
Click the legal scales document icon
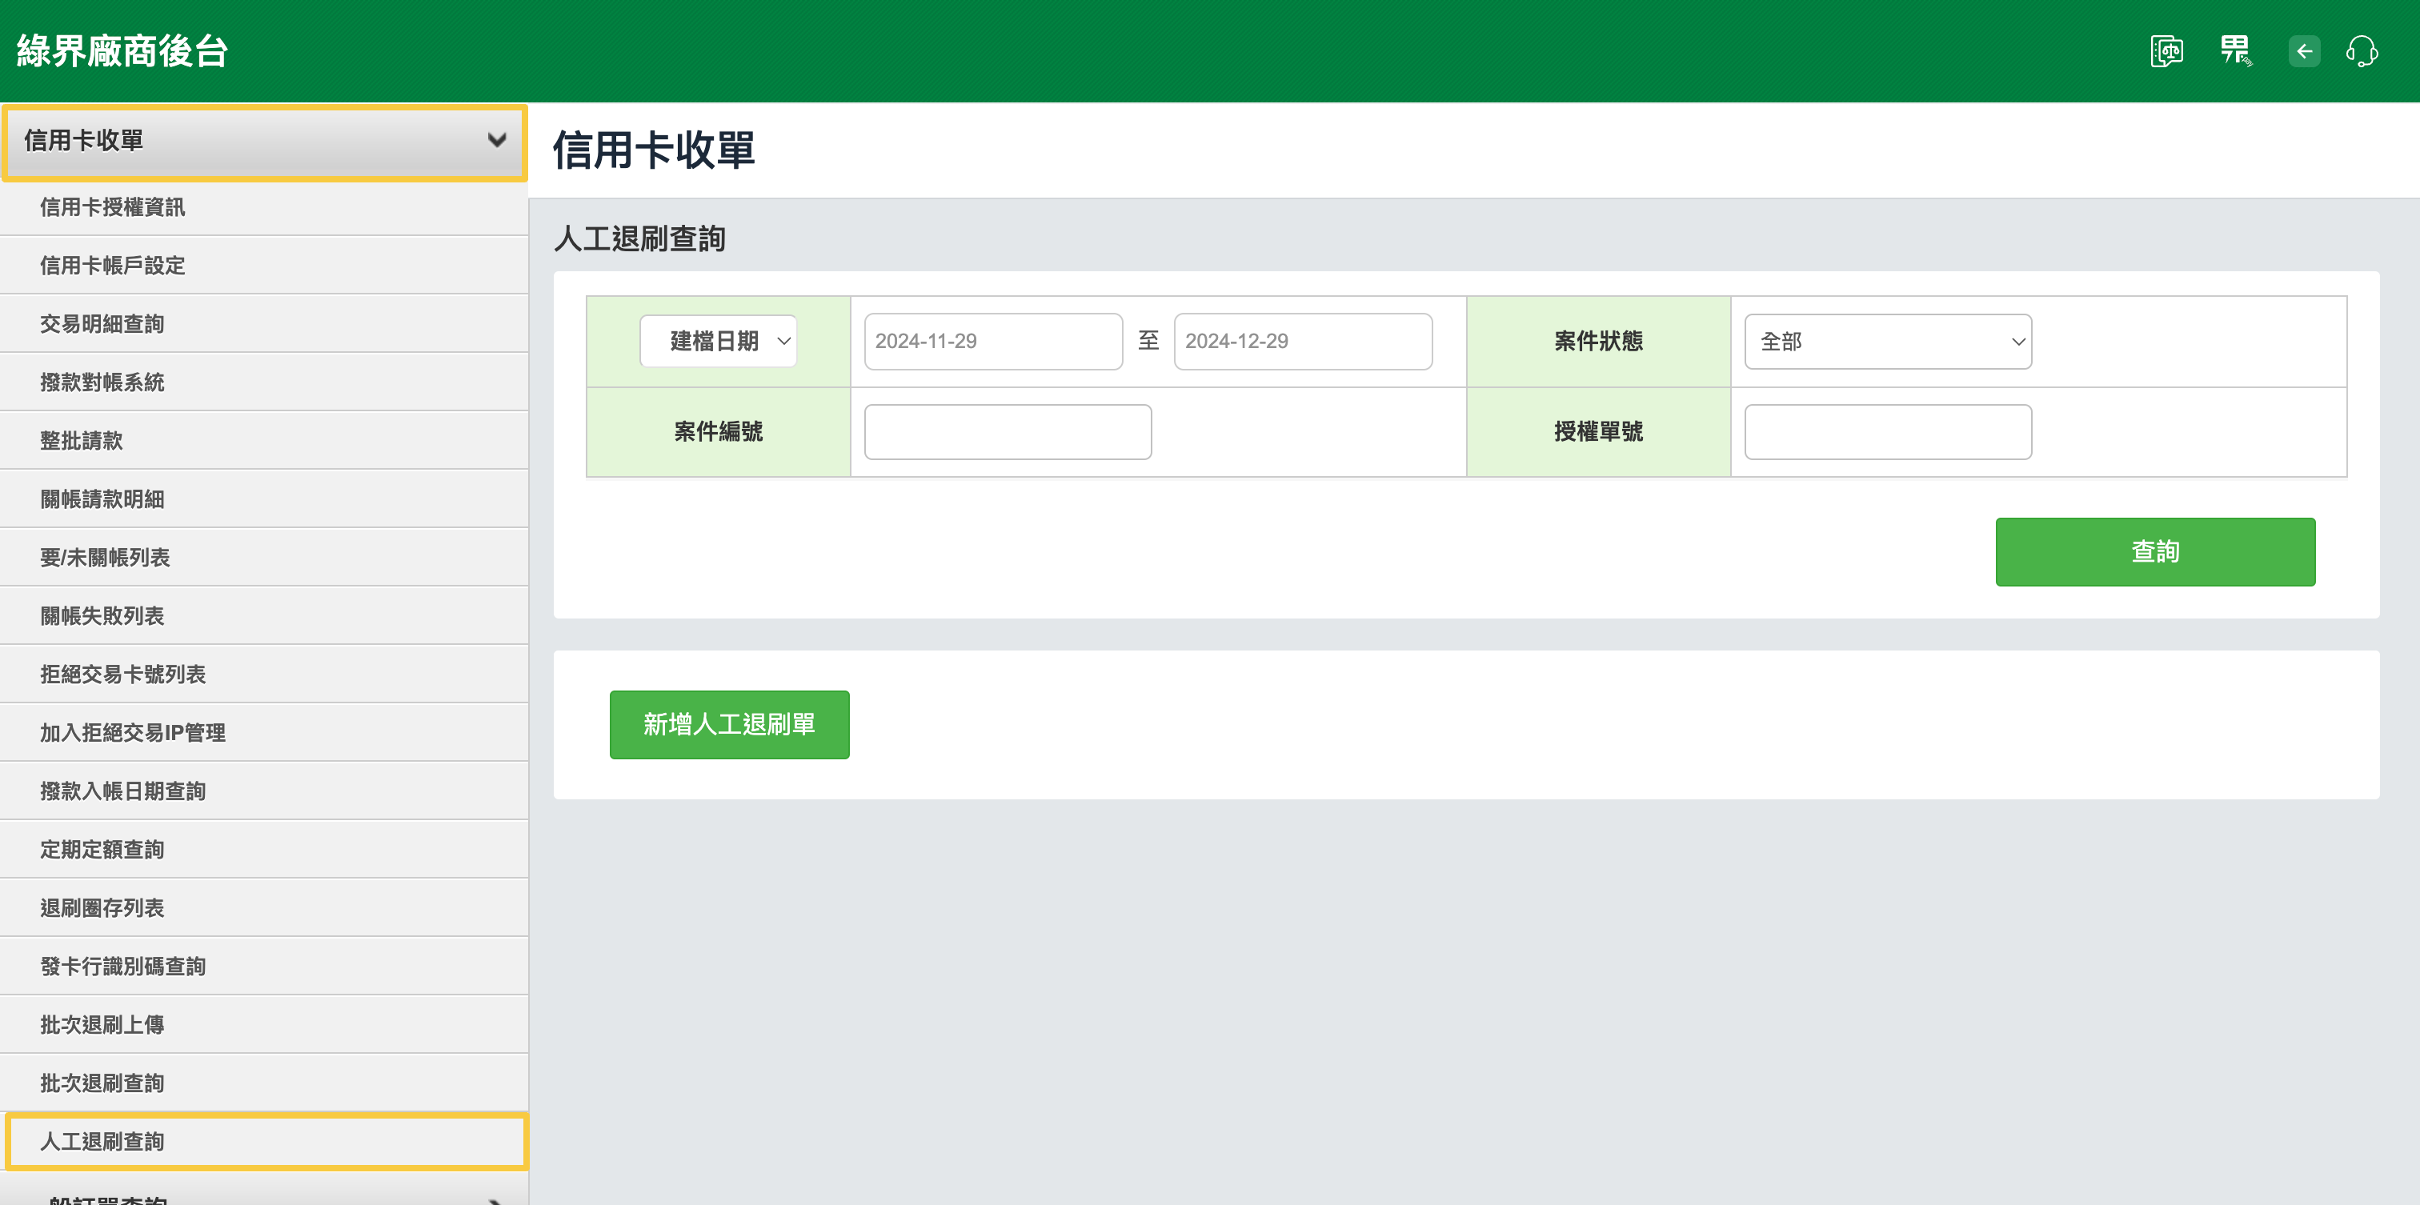2166,50
